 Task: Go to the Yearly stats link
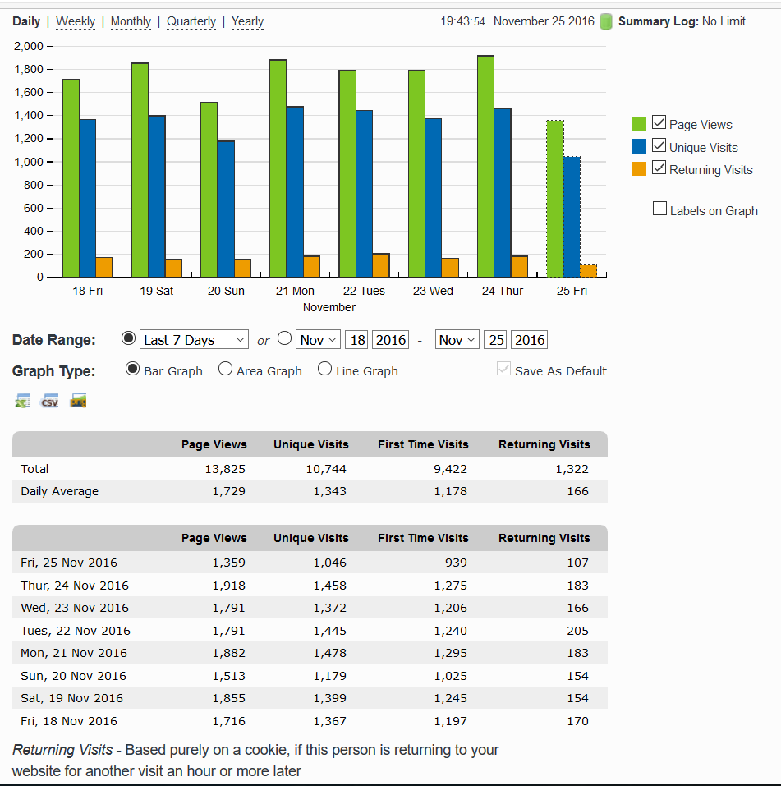pyautogui.click(x=247, y=21)
